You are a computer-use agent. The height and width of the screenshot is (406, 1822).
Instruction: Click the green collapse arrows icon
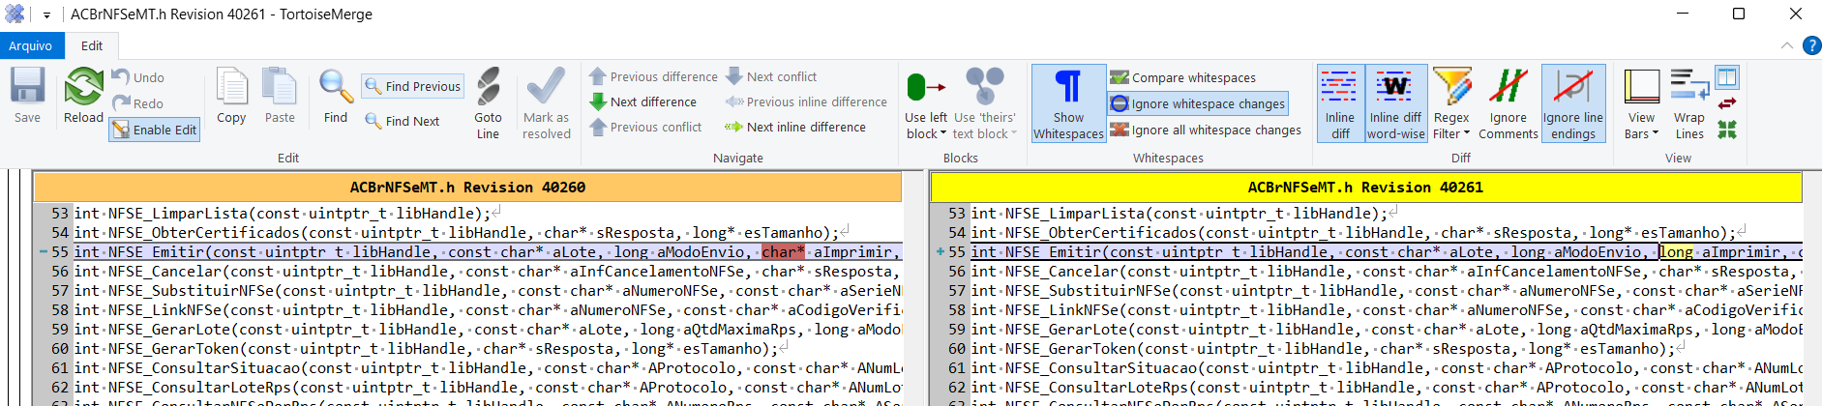(1727, 130)
